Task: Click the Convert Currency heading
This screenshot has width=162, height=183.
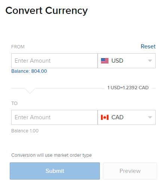Action: tap(46, 11)
